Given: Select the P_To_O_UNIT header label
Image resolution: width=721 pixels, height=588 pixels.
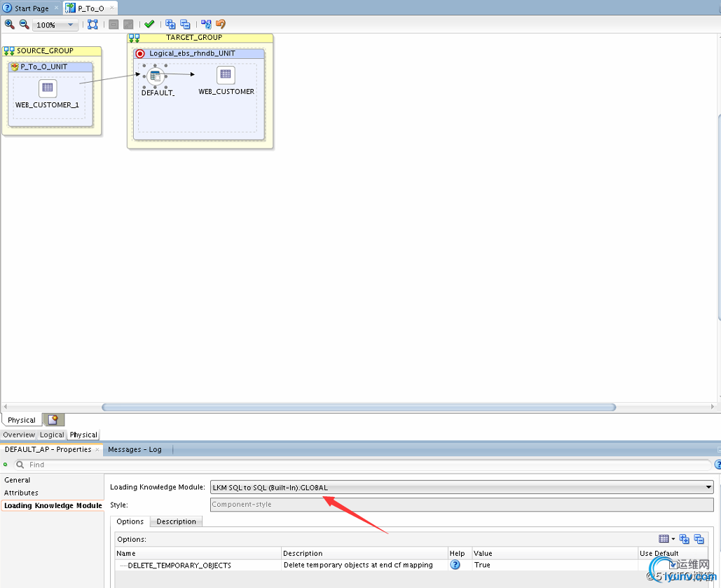Looking at the screenshot, I should click(43, 67).
